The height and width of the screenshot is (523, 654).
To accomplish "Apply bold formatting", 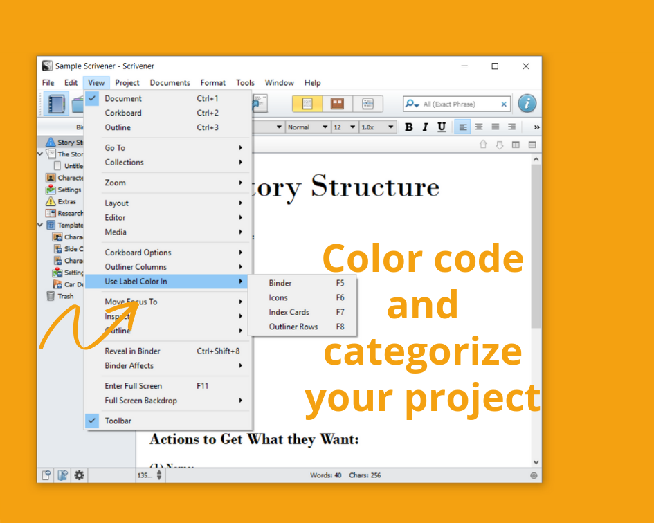I will coord(409,127).
